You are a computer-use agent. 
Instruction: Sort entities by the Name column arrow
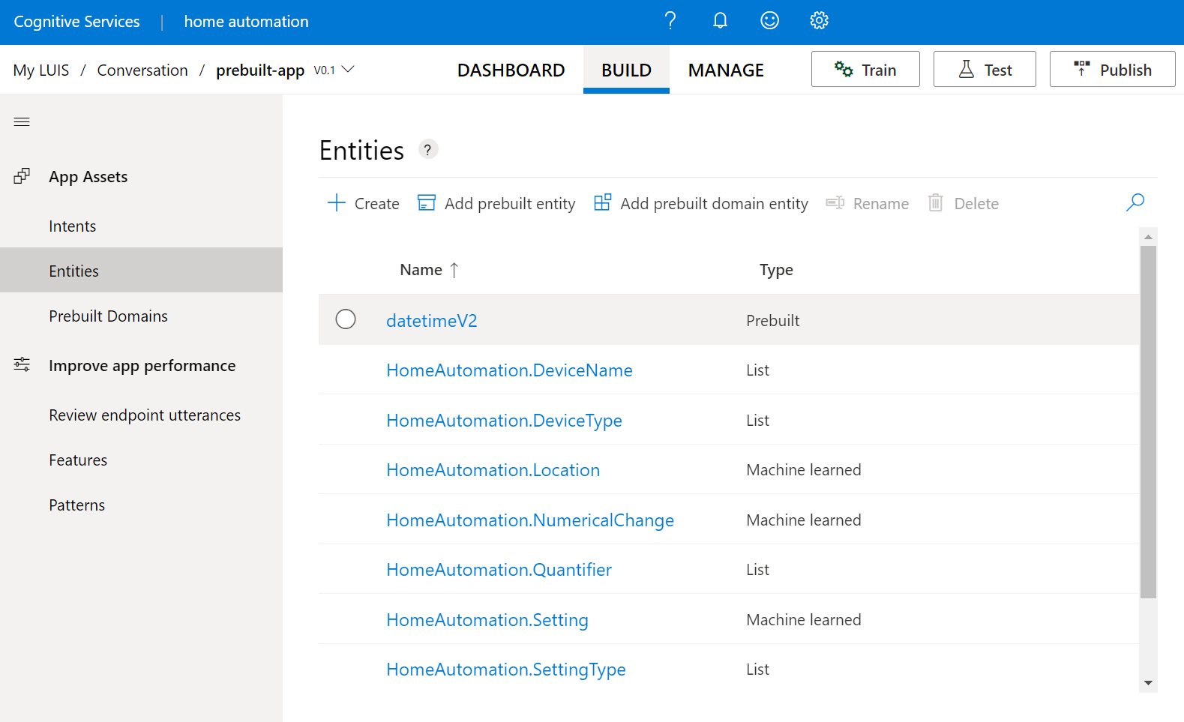tap(454, 270)
